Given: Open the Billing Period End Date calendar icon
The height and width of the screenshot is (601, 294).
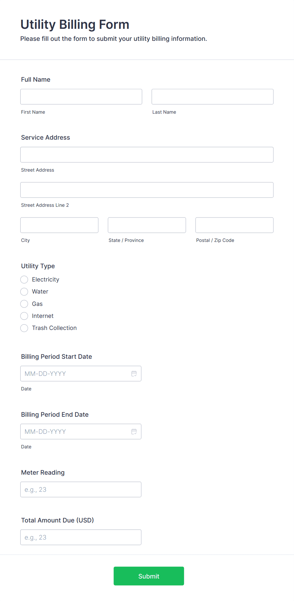Looking at the screenshot, I should pyautogui.click(x=134, y=432).
